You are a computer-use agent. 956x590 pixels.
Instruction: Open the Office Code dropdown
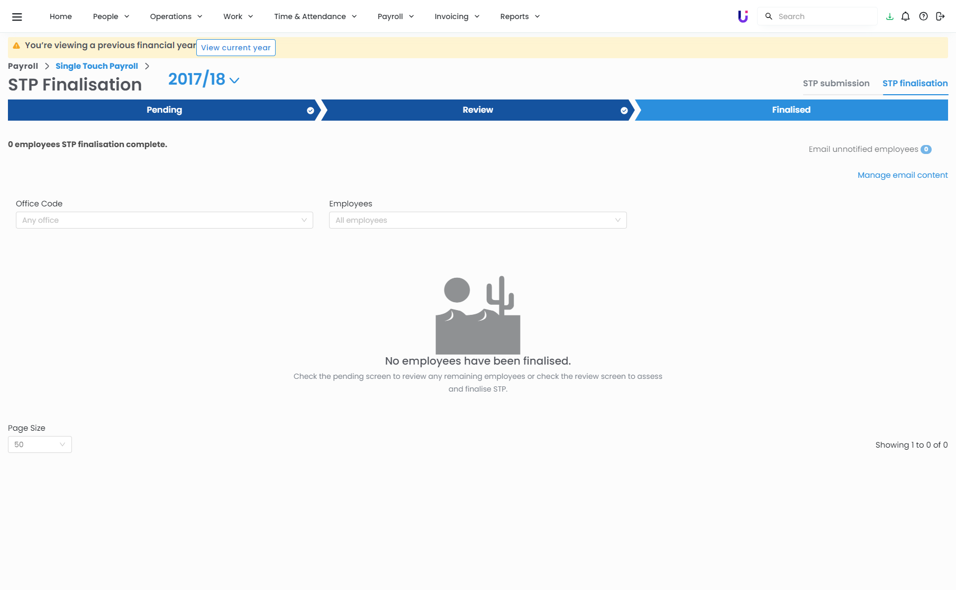coord(164,220)
